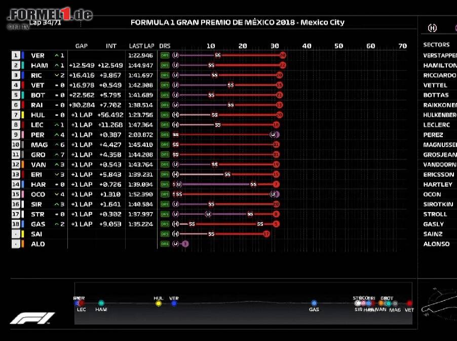Viewport: 457px width, 341px height.
Task: Click the ultrasoft tyre icon ending Perez's stint bar
Action: [273, 134]
